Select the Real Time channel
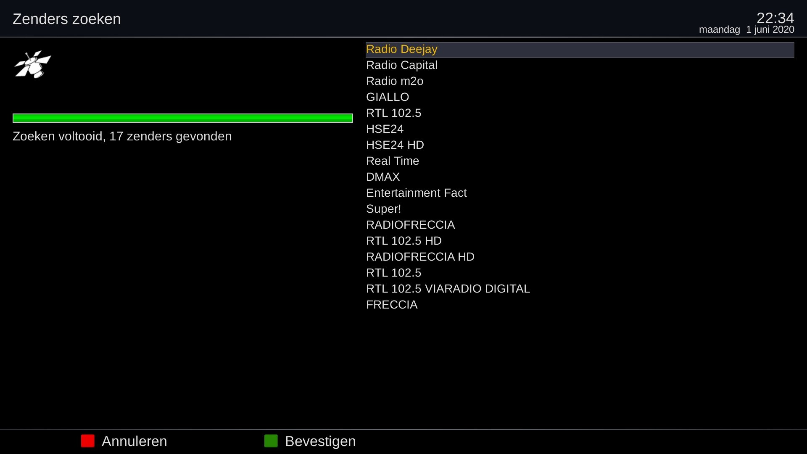The width and height of the screenshot is (807, 454). tap(580, 161)
